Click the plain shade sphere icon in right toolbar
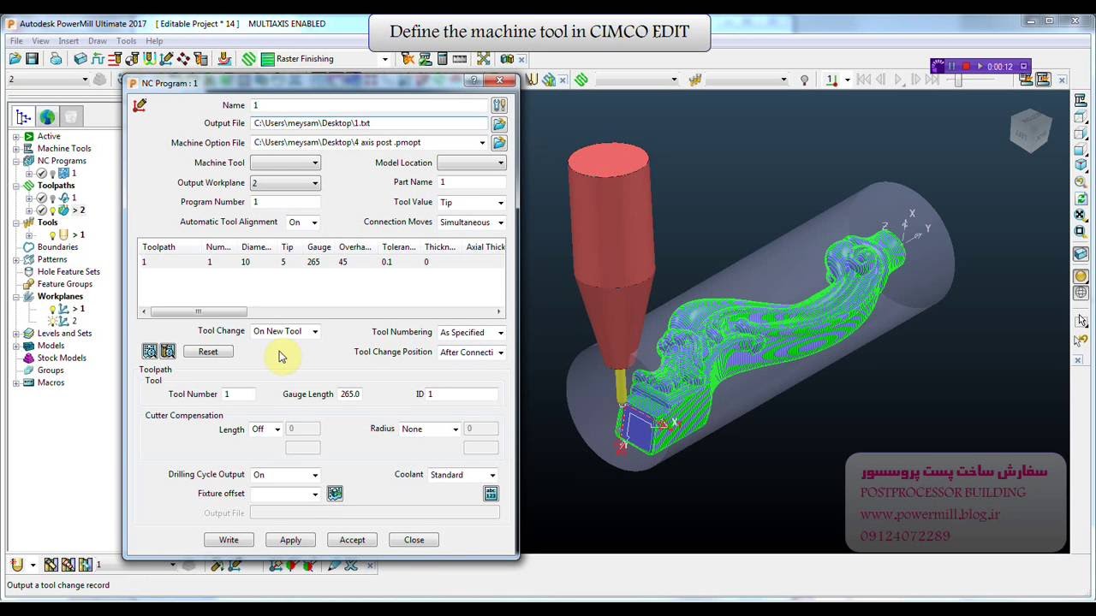The width and height of the screenshot is (1096, 616). click(1081, 275)
